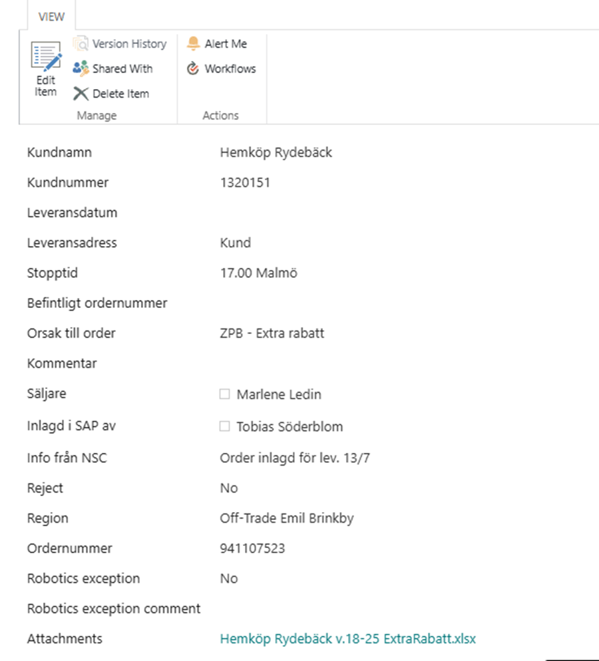This screenshot has width=599, height=661.
Task: Open the Hemköp Rydebäck ExtraRabatt.xlsx attachment
Action: click(347, 638)
